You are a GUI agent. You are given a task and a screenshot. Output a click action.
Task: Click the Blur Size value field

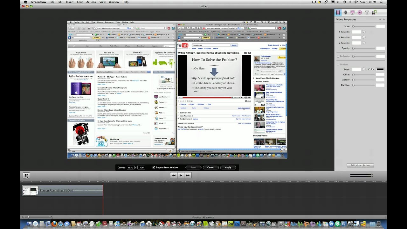tap(381, 85)
